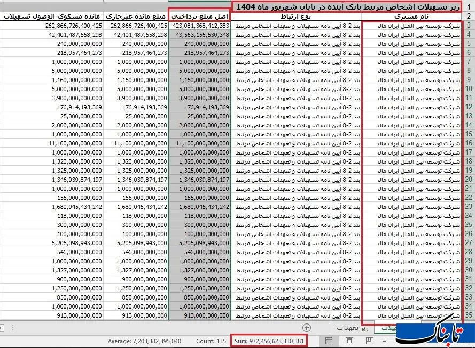Select the مانده مشکوک الوصول تسهیلات header
Image resolution: width=475 pixels, height=348 pixels.
coord(52,17)
